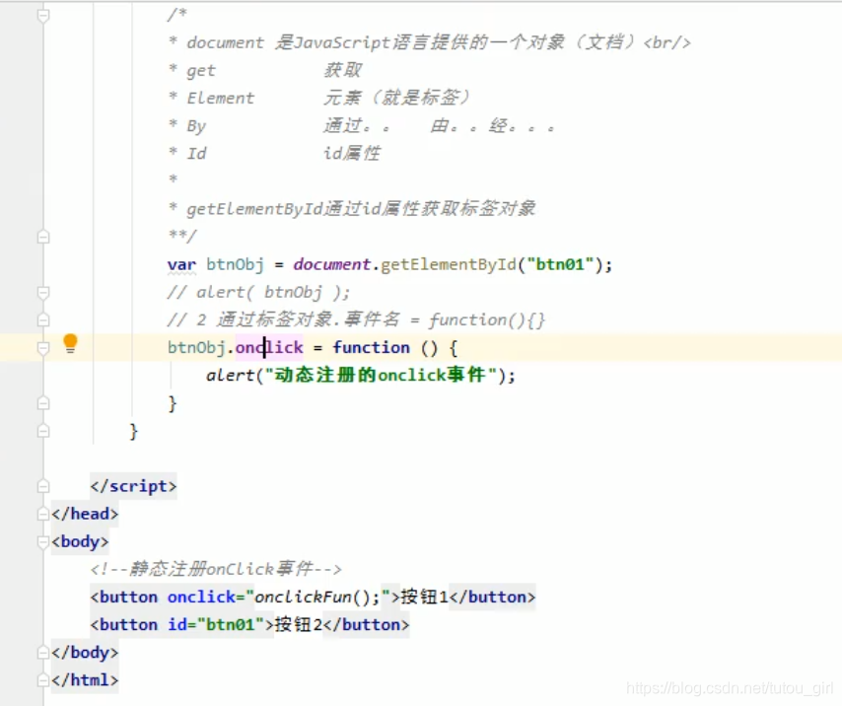Viewport: 842px width, 706px height.
Task: Click the 'function' keyword after btnObj.onclick
Action: (371, 348)
